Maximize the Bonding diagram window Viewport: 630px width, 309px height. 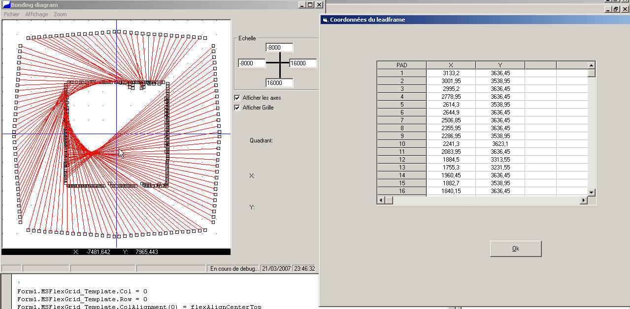(x=310, y=5)
